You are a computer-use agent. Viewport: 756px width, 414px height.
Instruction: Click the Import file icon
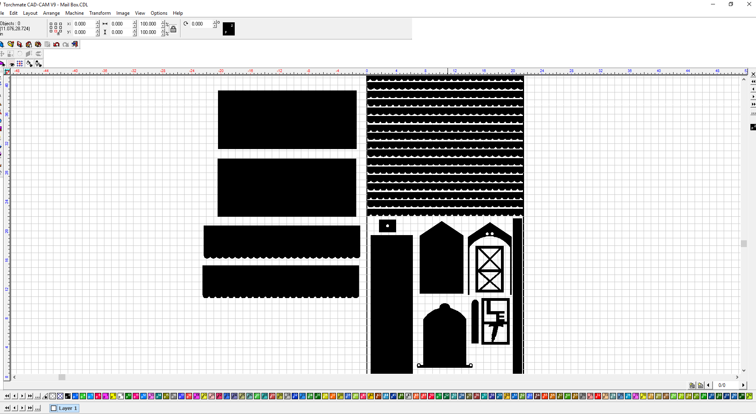pyautogui.click(x=29, y=44)
